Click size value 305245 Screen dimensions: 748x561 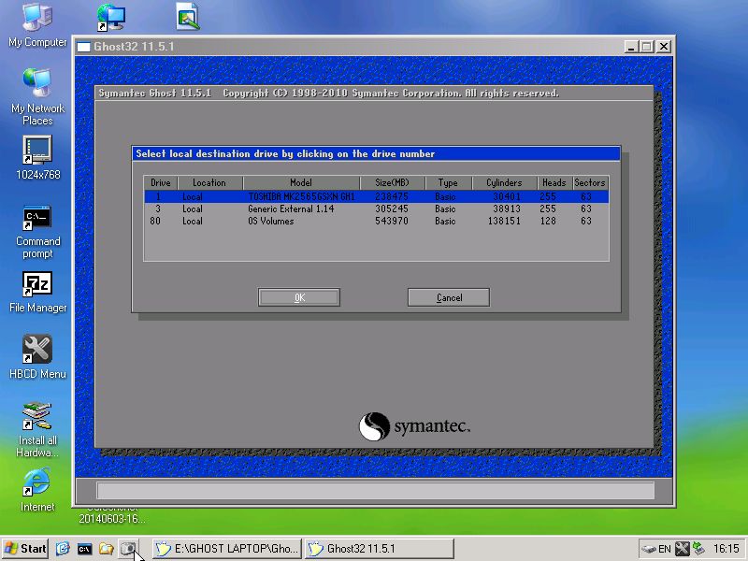392,209
